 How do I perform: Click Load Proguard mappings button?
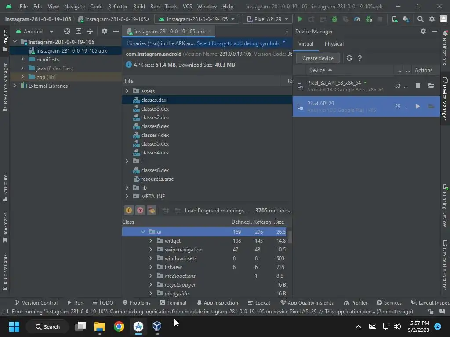[216, 210]
